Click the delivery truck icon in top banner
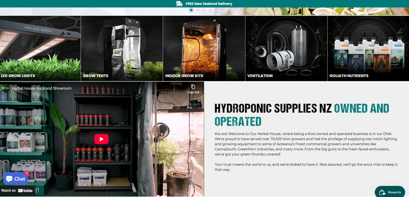This screenshot has width=409, height=197. [179, 4]
